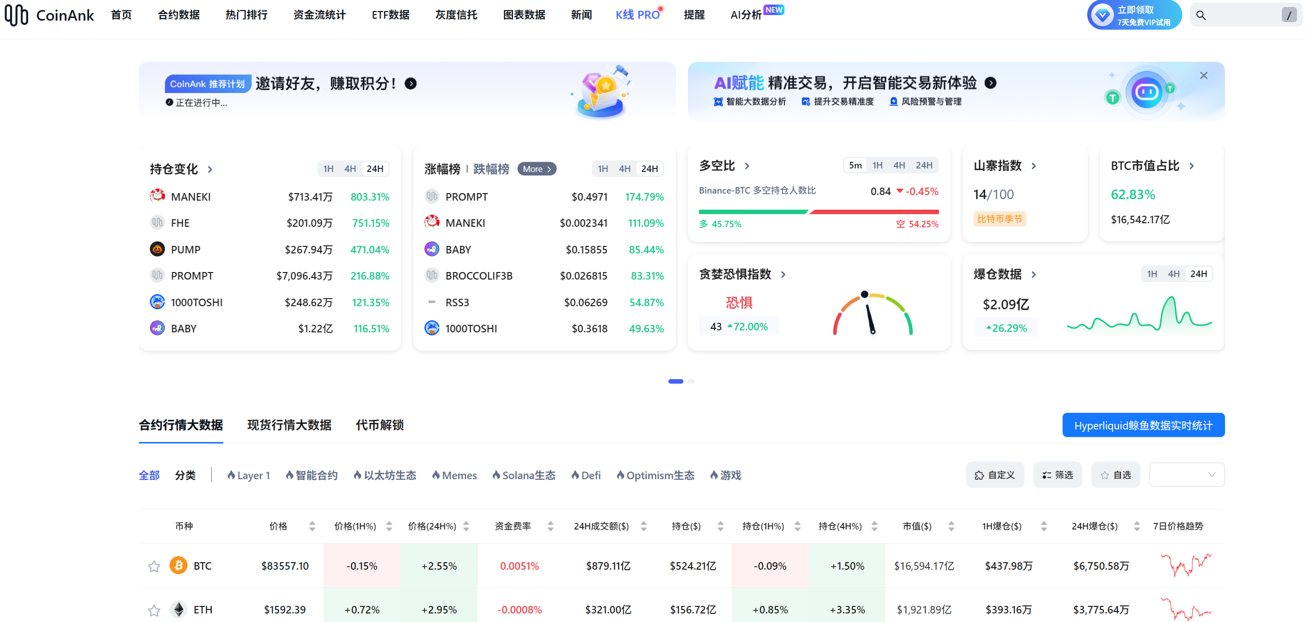The image size is (1307, 622).
Task: Click second carousel page indicator dot
Action: tap(691, 381)
